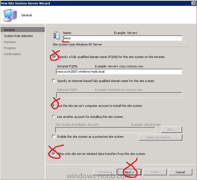
Task: Click the General heading text in header
Action: point(27,15)
